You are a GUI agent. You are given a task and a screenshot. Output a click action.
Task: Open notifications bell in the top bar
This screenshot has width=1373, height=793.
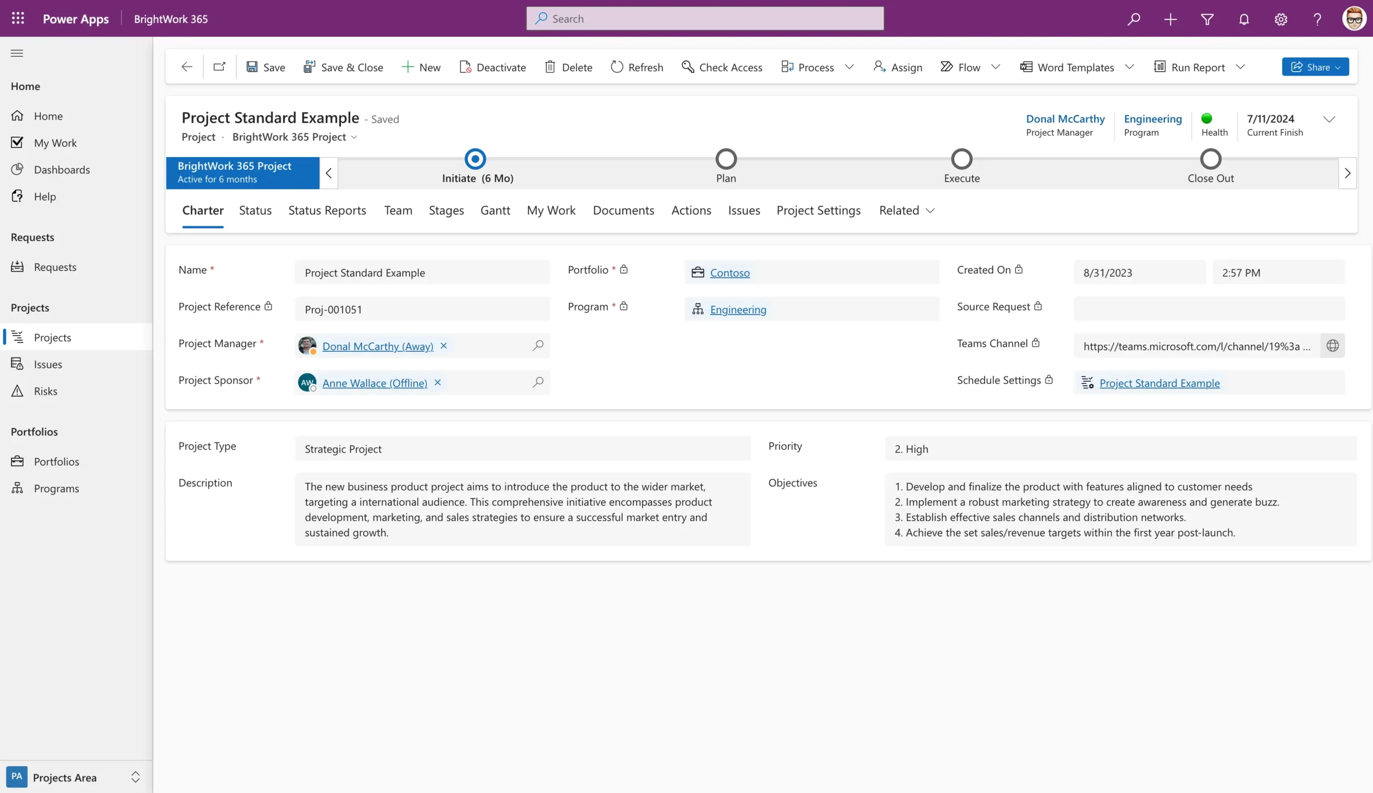[x=1243, y=19]
